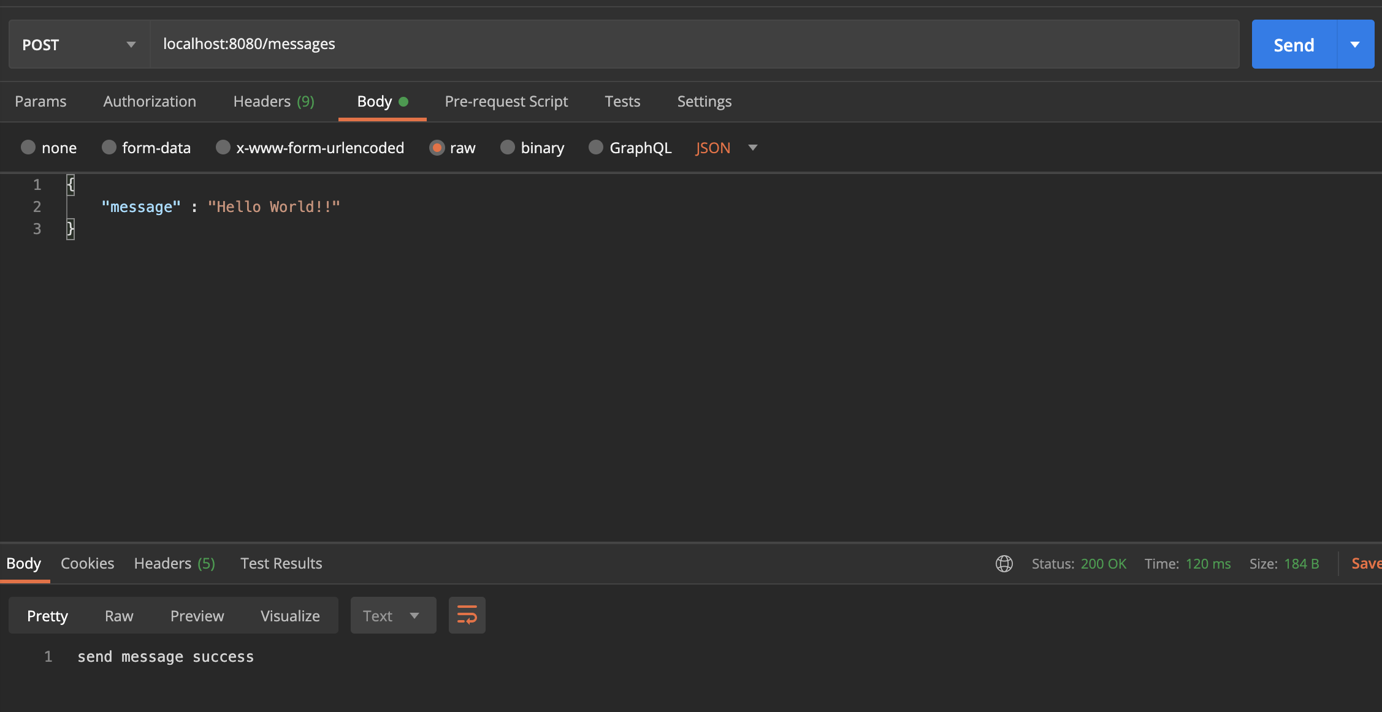
Task: Open the Text response format dropdown
Action: point(392,616)
